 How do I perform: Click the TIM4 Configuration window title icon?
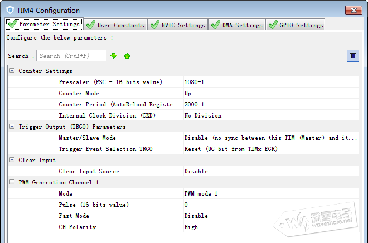[x=9, y=10]
